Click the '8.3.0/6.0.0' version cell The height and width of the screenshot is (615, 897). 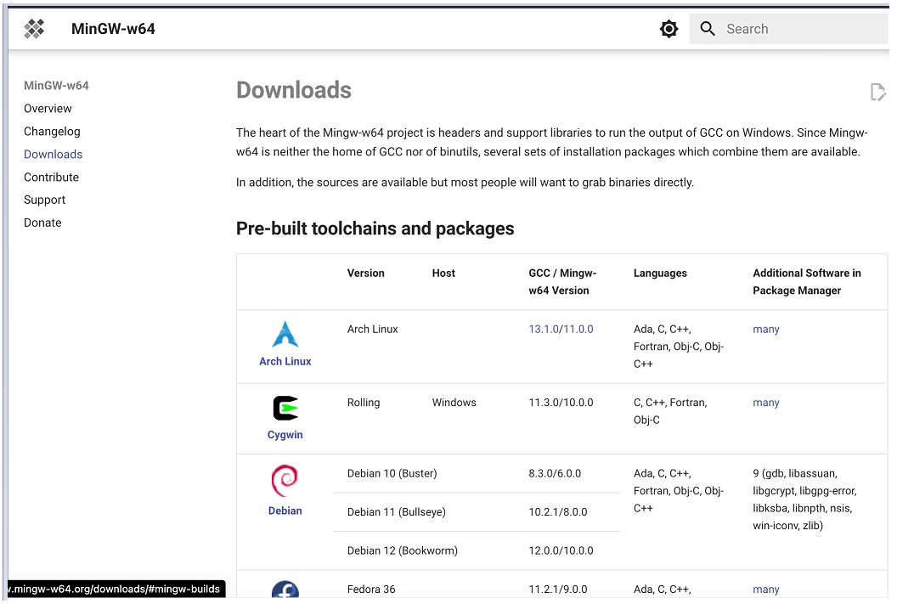555,473
